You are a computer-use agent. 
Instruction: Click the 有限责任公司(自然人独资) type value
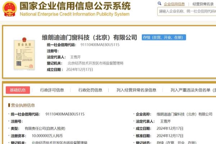(45, 129)
